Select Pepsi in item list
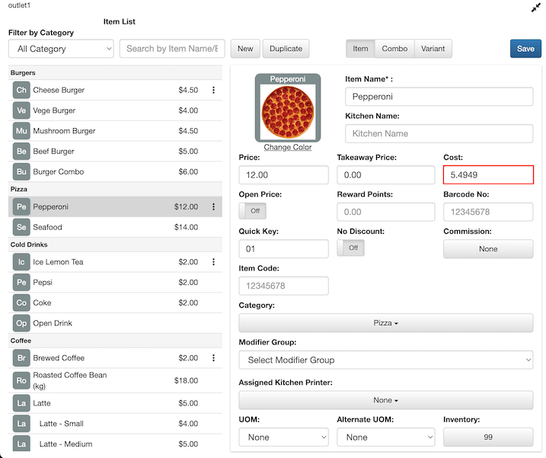This screenshot has height=458, width=546. 115,282
